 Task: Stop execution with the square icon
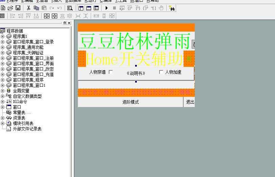[114, 8]
